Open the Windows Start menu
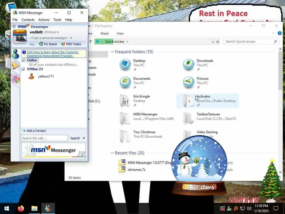Screen dimensions: 285x214 (7, 208)
